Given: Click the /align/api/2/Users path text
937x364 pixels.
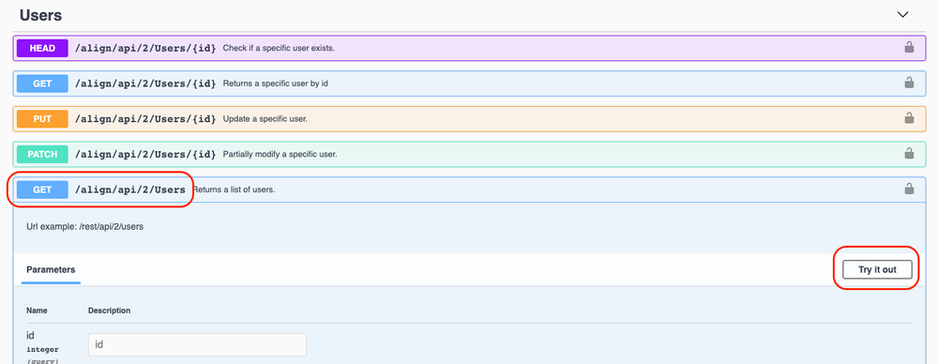Looking at the screenshot, I should pos(130,190).
